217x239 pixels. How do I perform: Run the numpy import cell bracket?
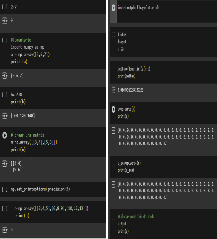(5, 40)
